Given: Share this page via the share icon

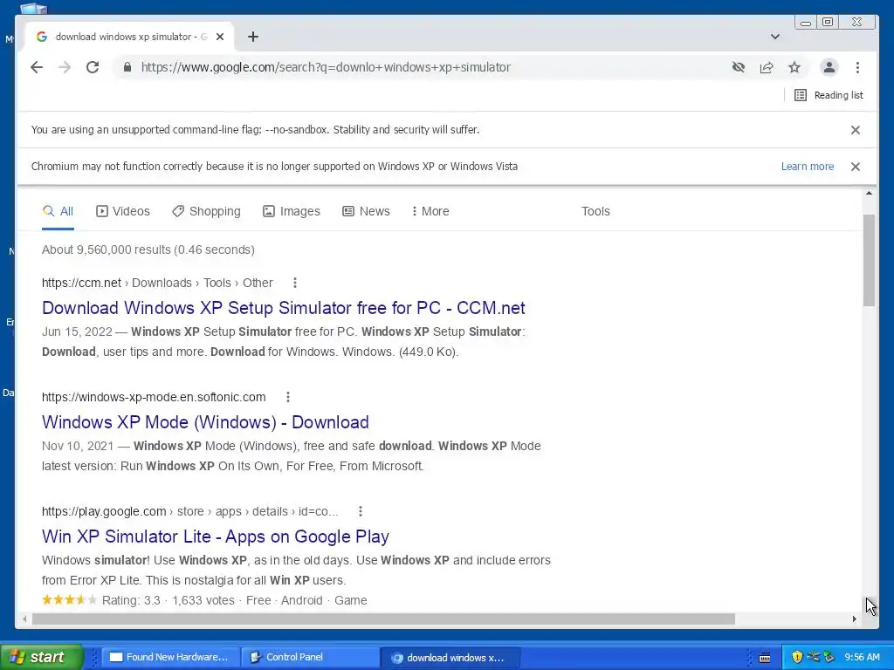Looking at the screenshot, I should click(x=767, y=67).
